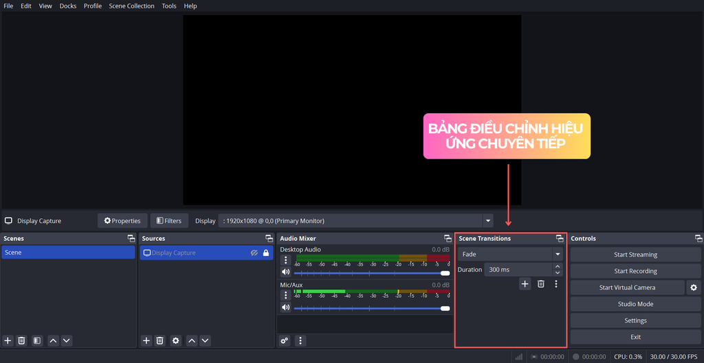The width and height of the screenshot is (704, 363).
Task: Click the Duration 300 ms field
Action: [518, 270]
